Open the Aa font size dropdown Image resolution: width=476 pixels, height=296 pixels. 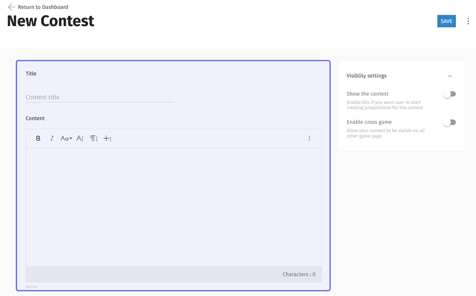[x=66, y=139]
